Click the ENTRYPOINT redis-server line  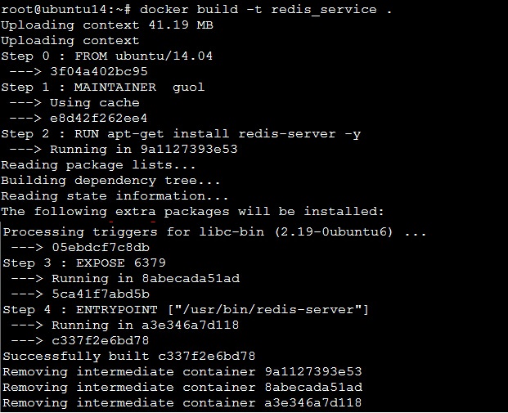(x=186, y=310)
